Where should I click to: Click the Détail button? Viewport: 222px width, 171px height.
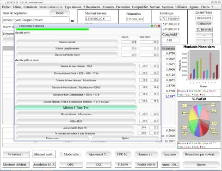[x=60, y=13]
